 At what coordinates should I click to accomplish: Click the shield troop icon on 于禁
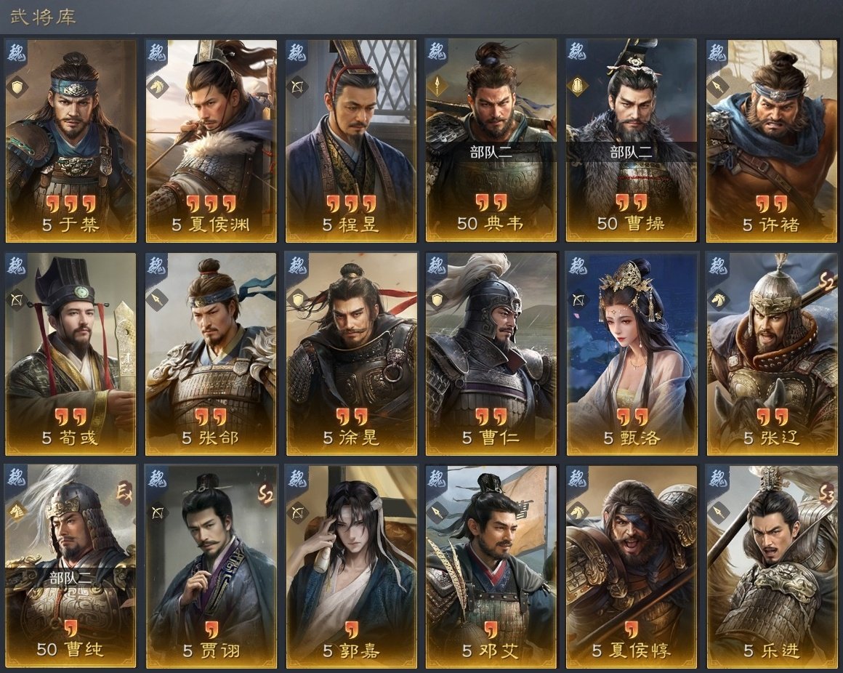[17, 86]
